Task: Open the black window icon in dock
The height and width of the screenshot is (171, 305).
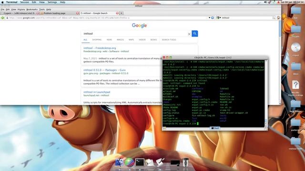Action: [x=175, y=162]
